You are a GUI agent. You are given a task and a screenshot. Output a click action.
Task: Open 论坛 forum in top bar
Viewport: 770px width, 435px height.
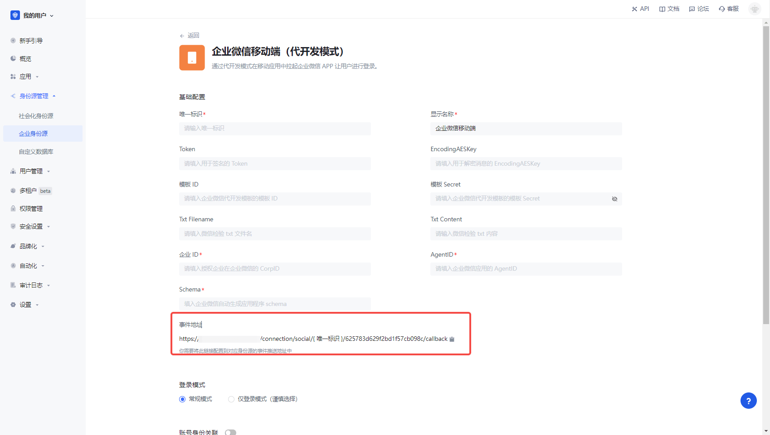click(x=699, y=9)
